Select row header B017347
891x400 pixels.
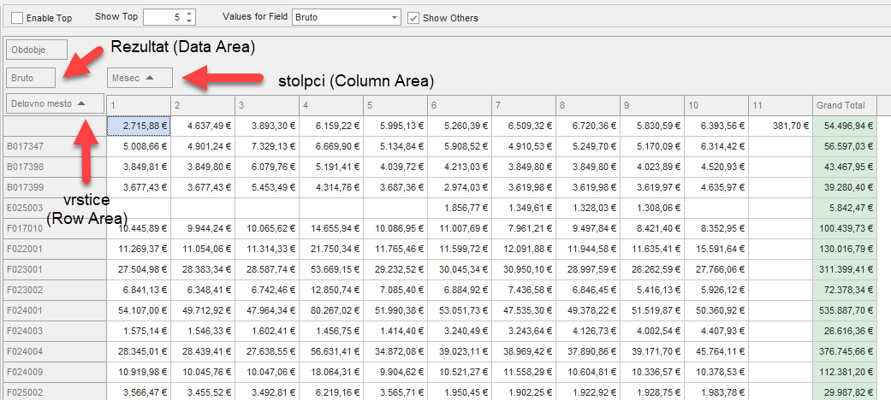(55, 146)
